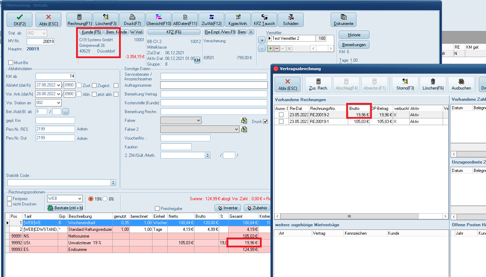Select checkbox for invoice RE20019-2
The width and height of the screenshot is (486, 277).
[281, 115]
